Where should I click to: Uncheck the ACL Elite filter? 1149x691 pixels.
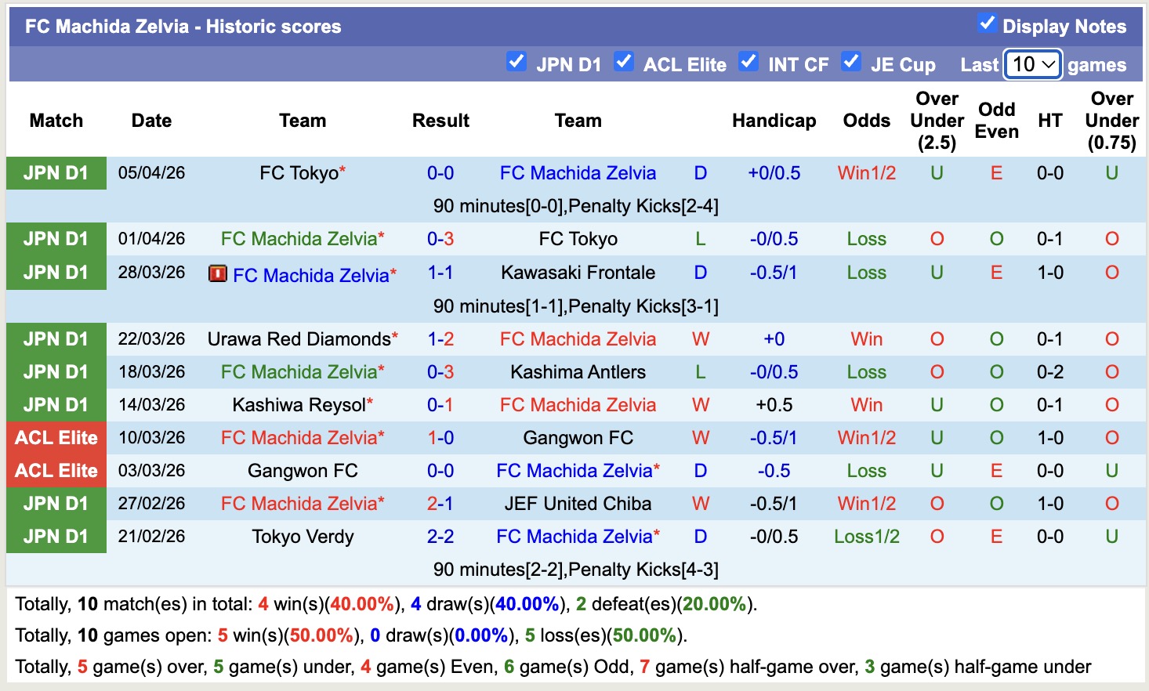(624, 61)
